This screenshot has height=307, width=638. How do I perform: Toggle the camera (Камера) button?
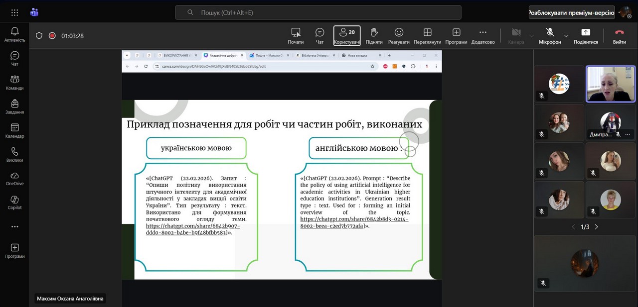[x=516, y=35]
